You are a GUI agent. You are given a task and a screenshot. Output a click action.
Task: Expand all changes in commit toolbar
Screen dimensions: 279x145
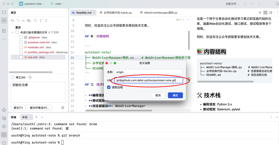pyautogui.click(x=41, y=20)
